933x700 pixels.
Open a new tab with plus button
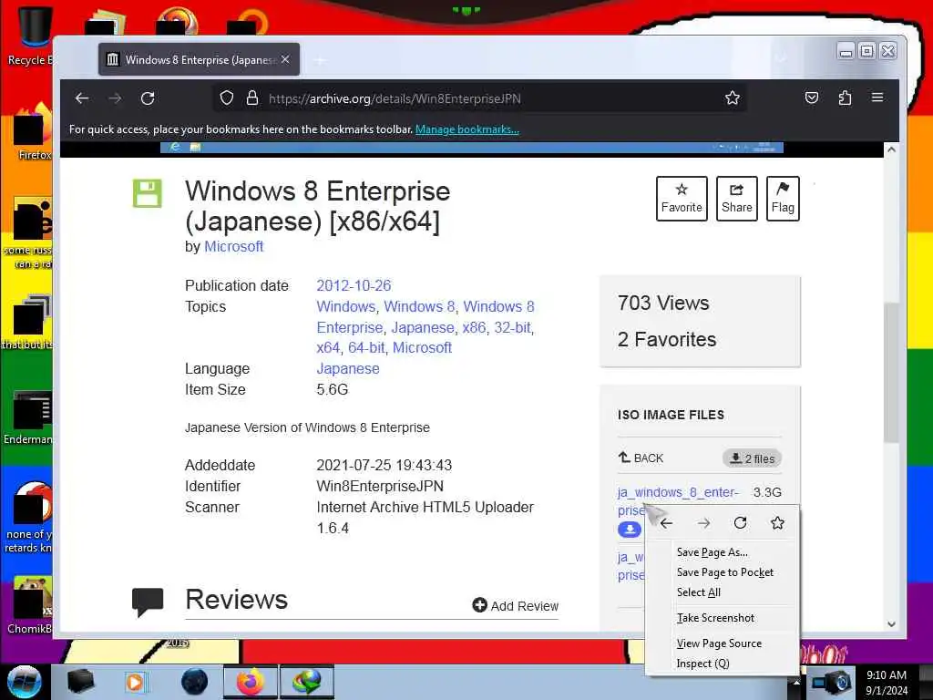pos(320,59)
